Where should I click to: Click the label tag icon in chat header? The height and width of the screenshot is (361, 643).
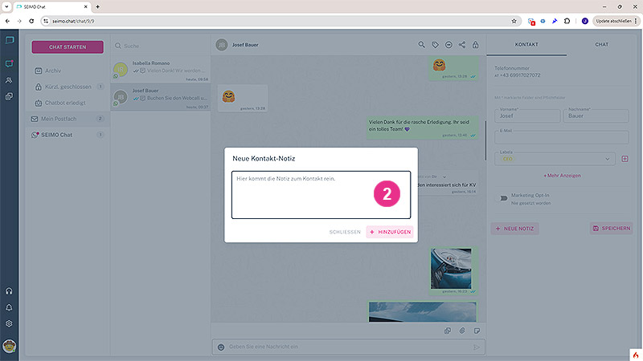[x=436, y=45]
